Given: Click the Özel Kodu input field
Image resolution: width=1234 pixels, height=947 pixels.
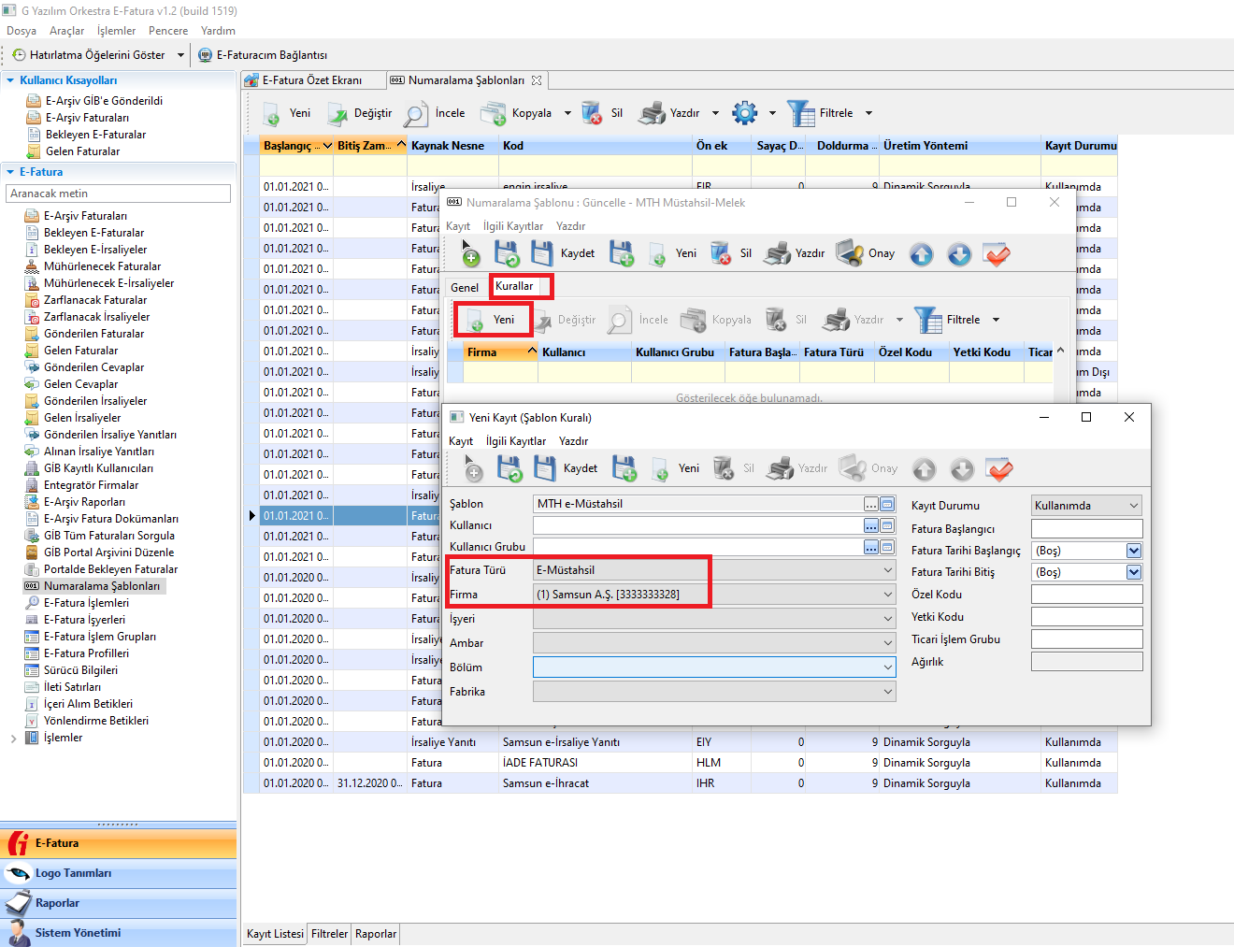Looking at the screenshot, I should tap(1086, 595).
